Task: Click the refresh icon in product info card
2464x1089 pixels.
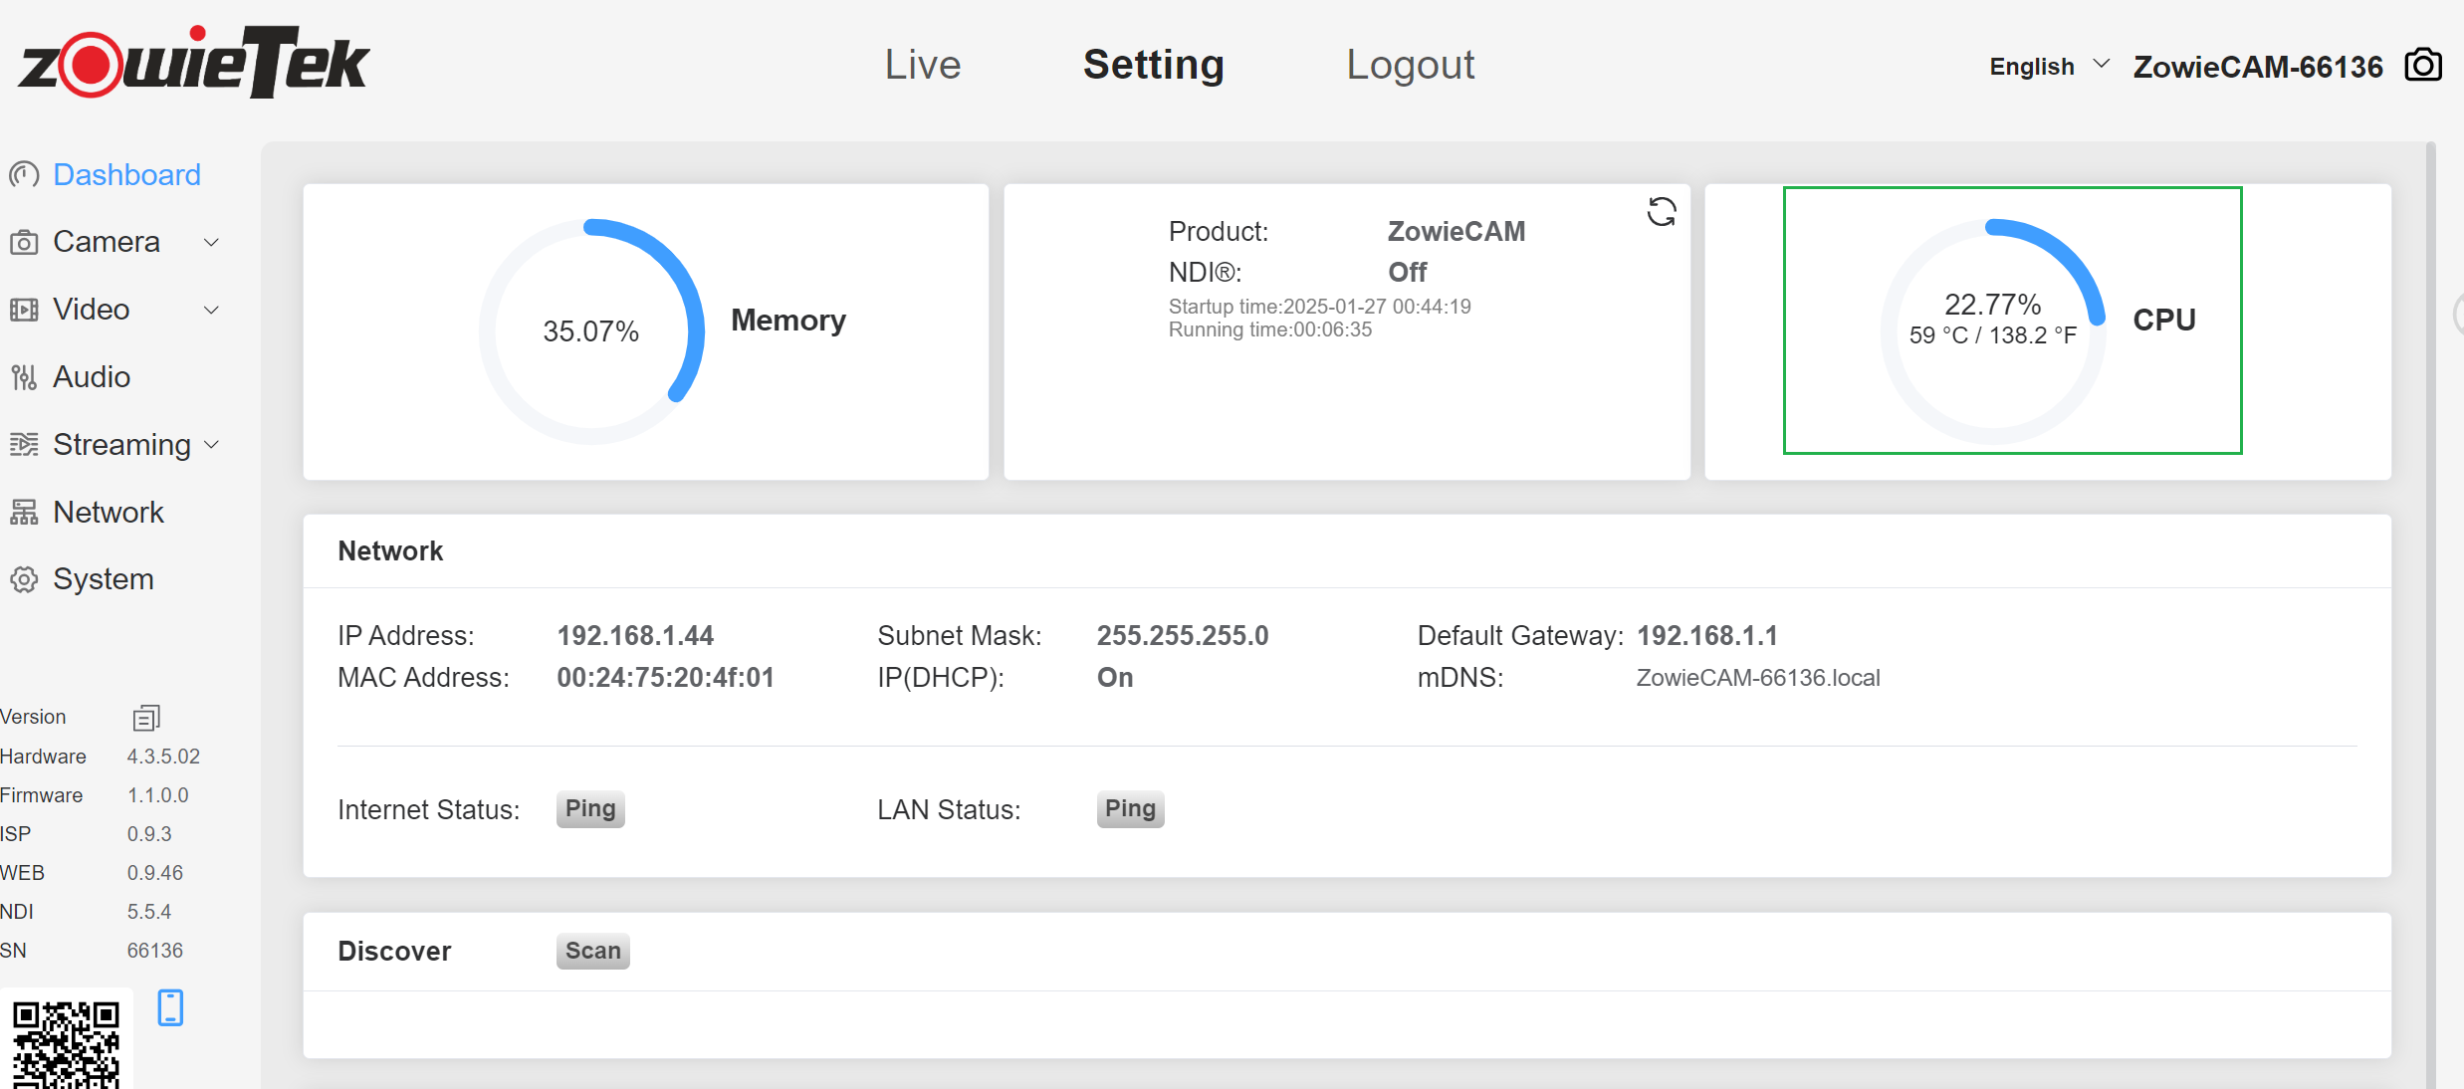Action: (1661, 212)
